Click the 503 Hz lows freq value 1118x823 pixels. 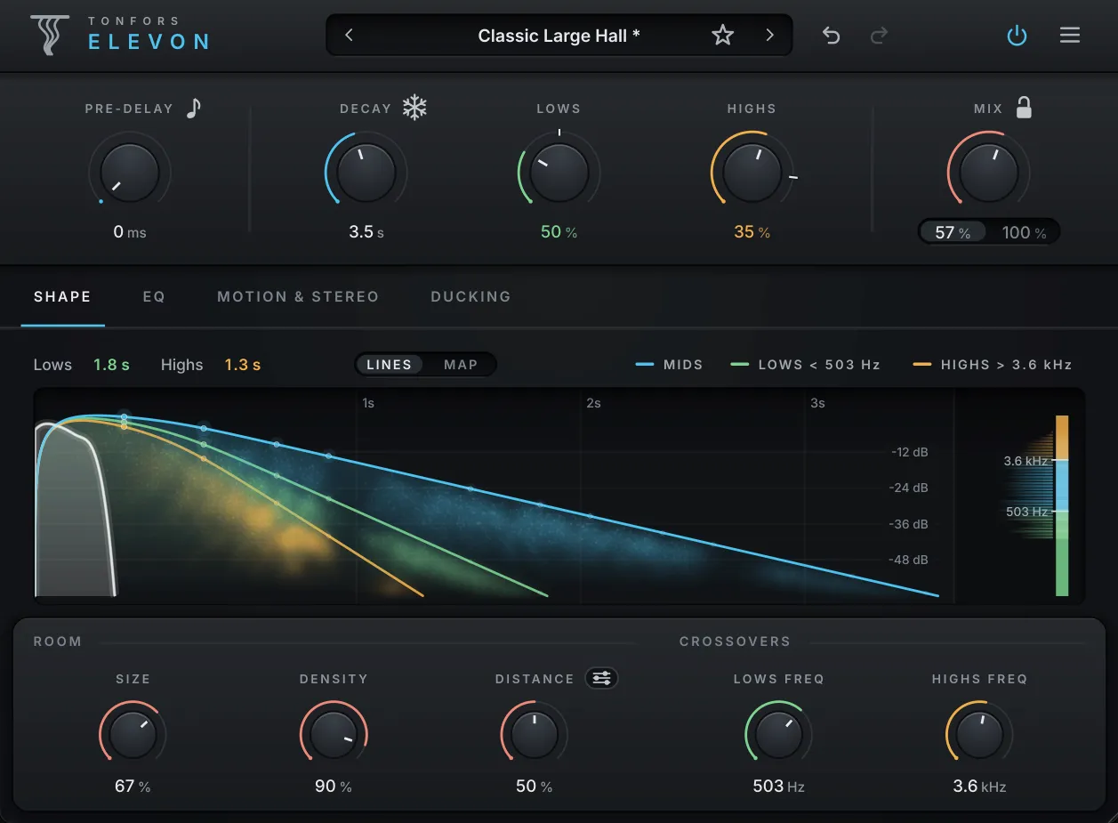779,787
